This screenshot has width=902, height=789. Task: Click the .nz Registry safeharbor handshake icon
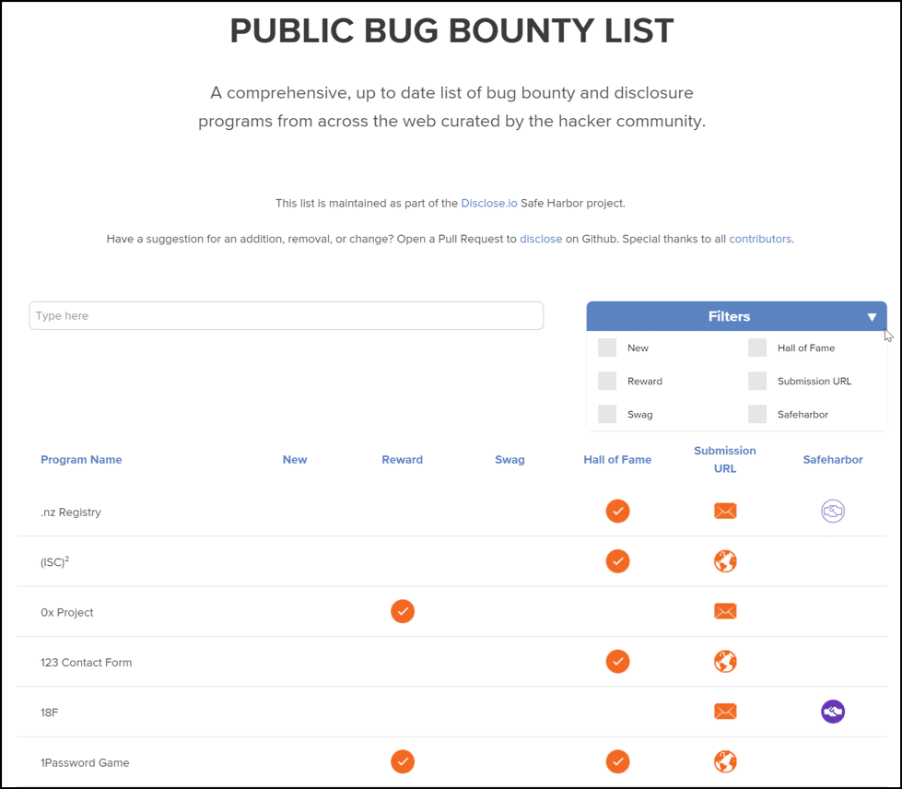[x=833, y=511]
